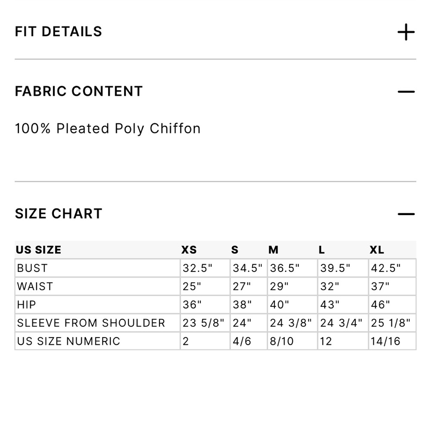Expand Fit Details with the plus icon
The image size is (431, 431).
pyautogui.click(x=406, y=32)
